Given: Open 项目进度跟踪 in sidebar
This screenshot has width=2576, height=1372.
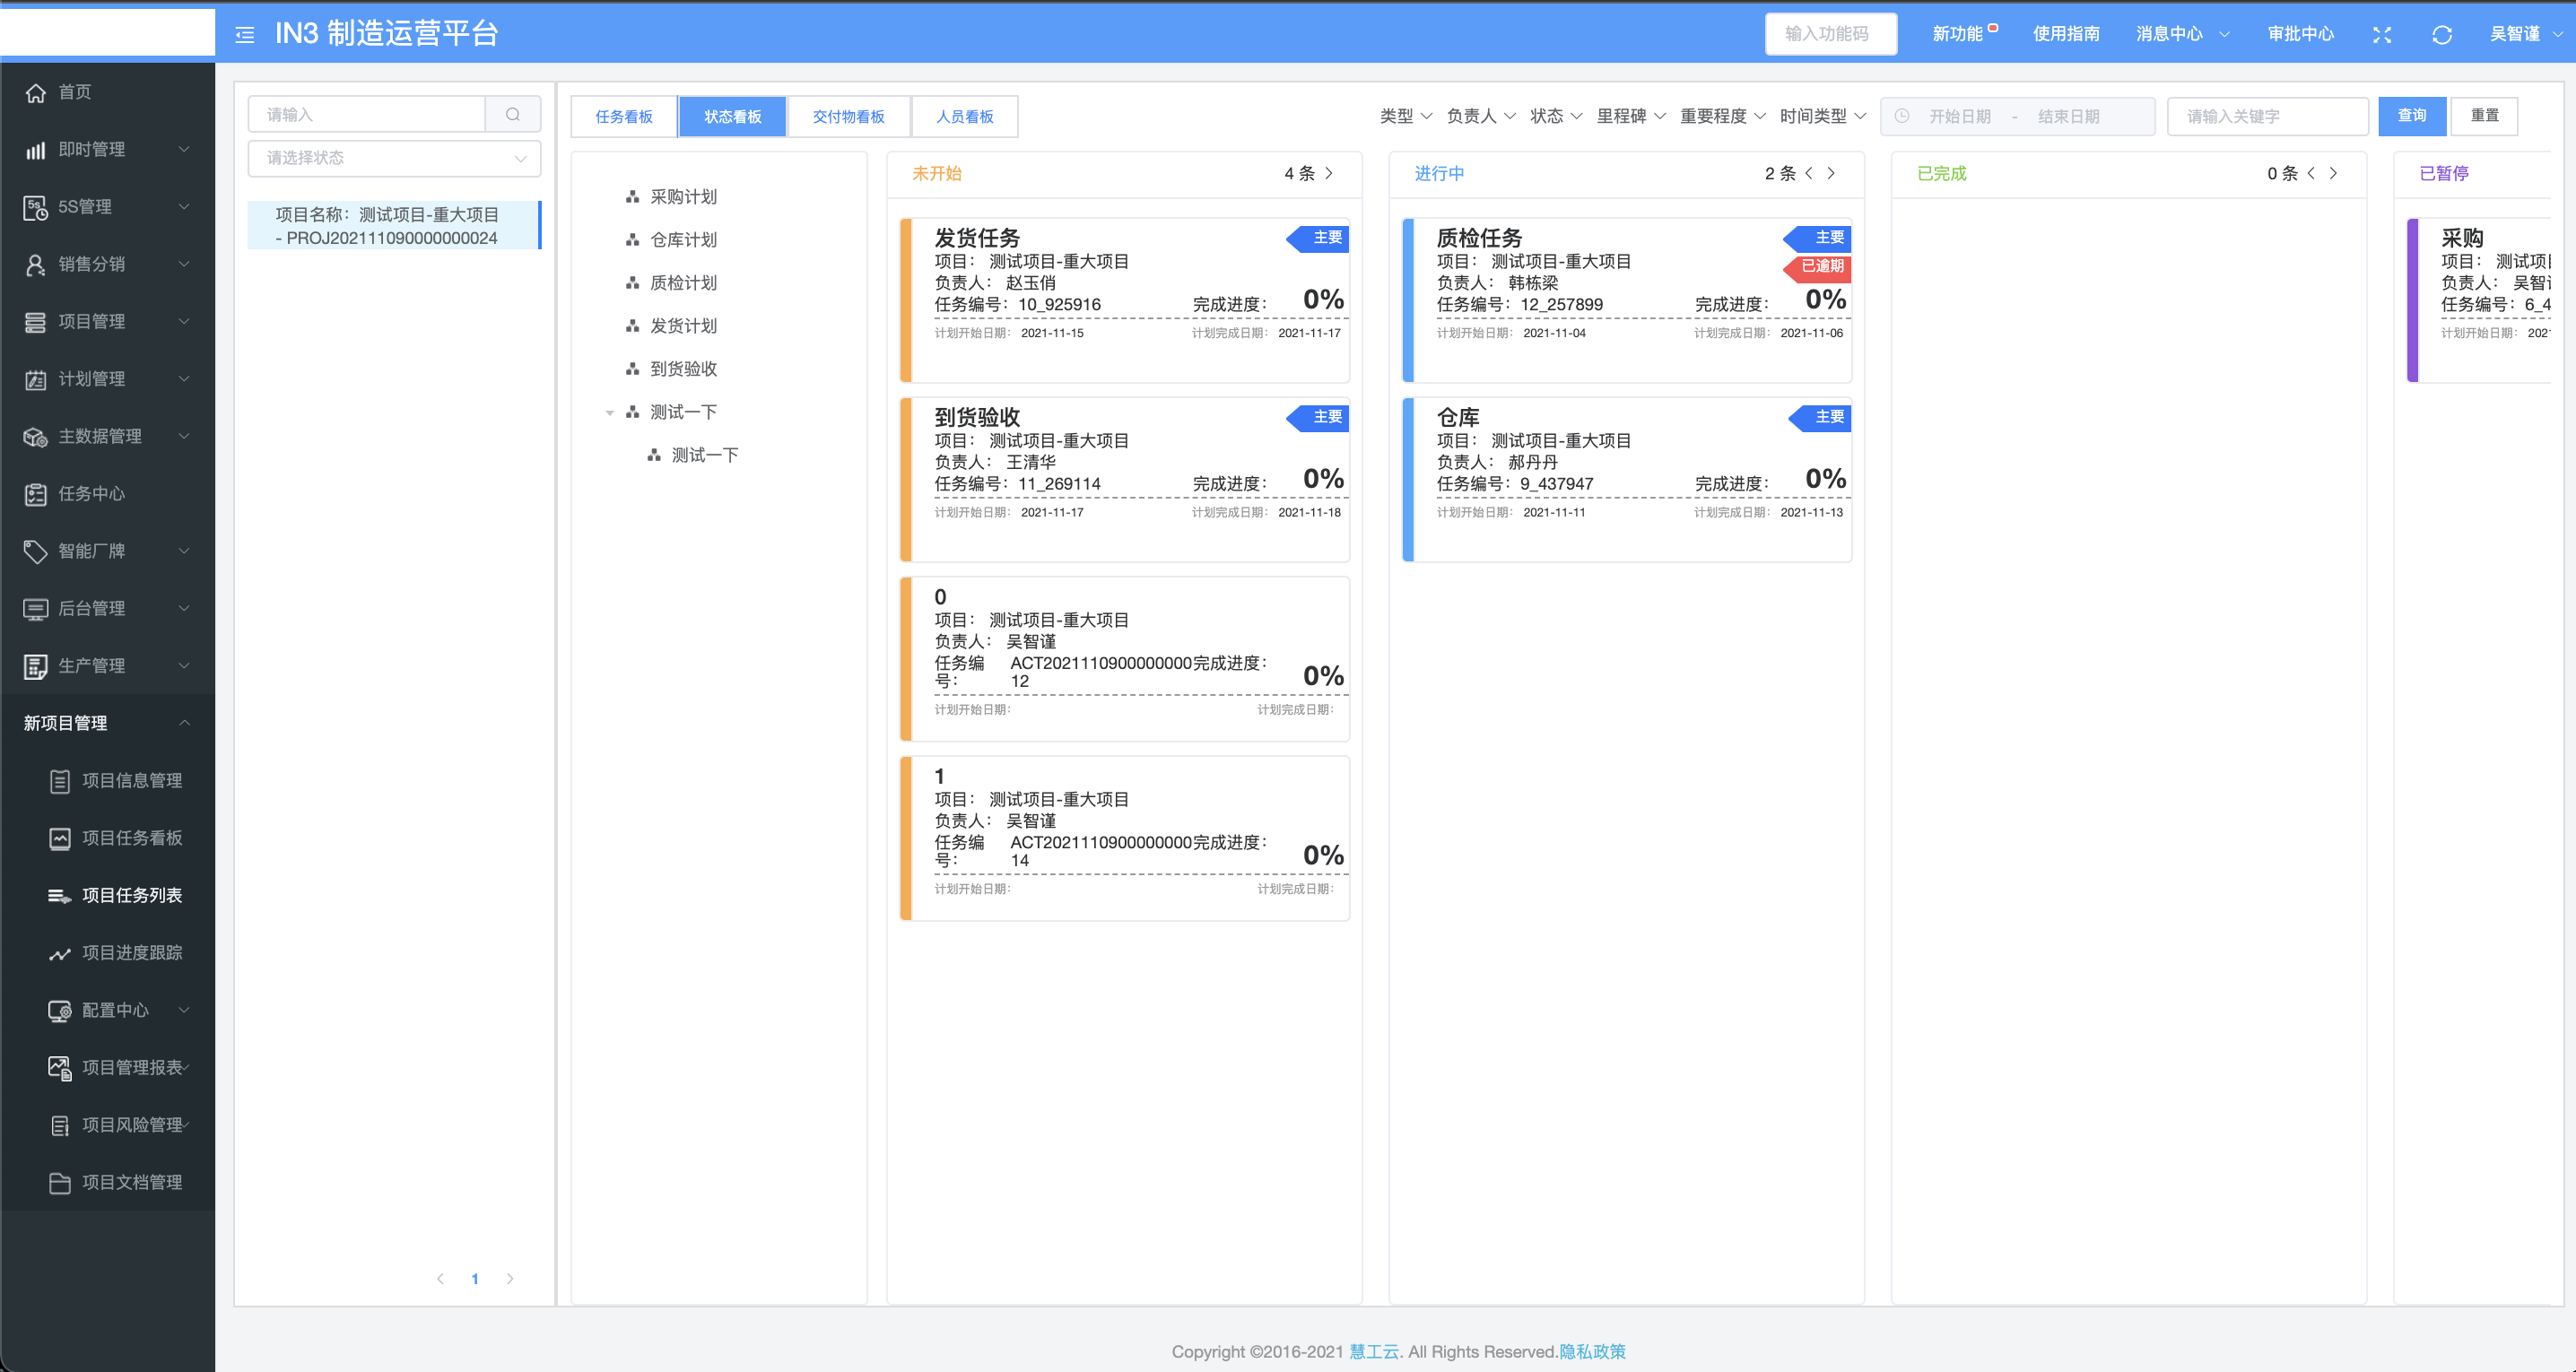Looking at the screenshot, I should pyautogui.click(x=131, y=952).
